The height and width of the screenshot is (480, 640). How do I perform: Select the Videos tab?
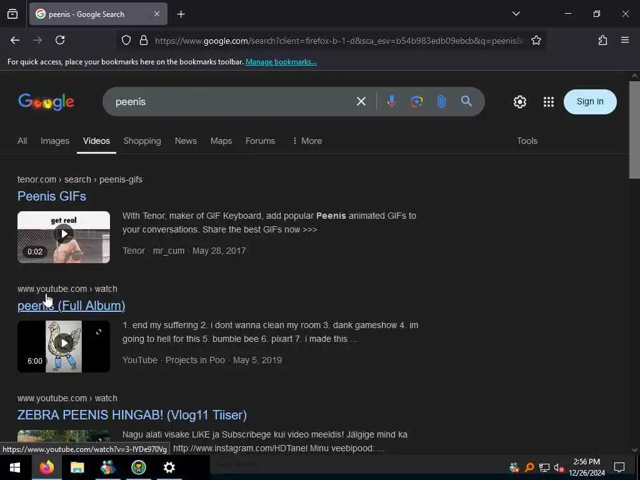tap(96, 141)
